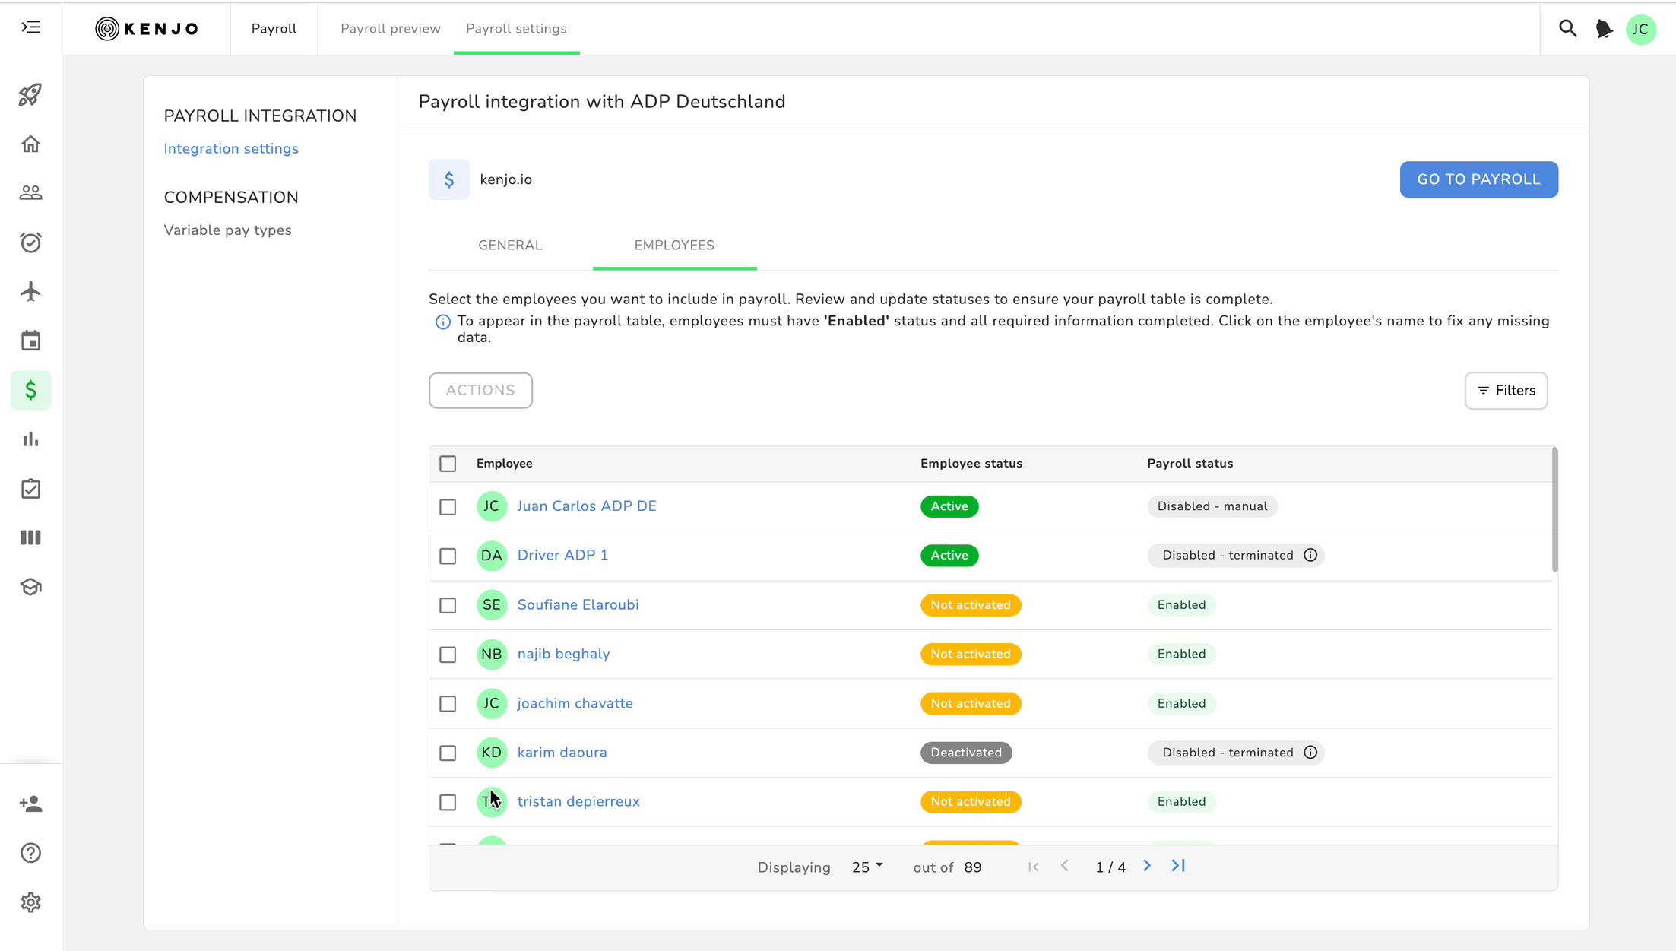Open the Payroll preview tab

tap(390, 29)
